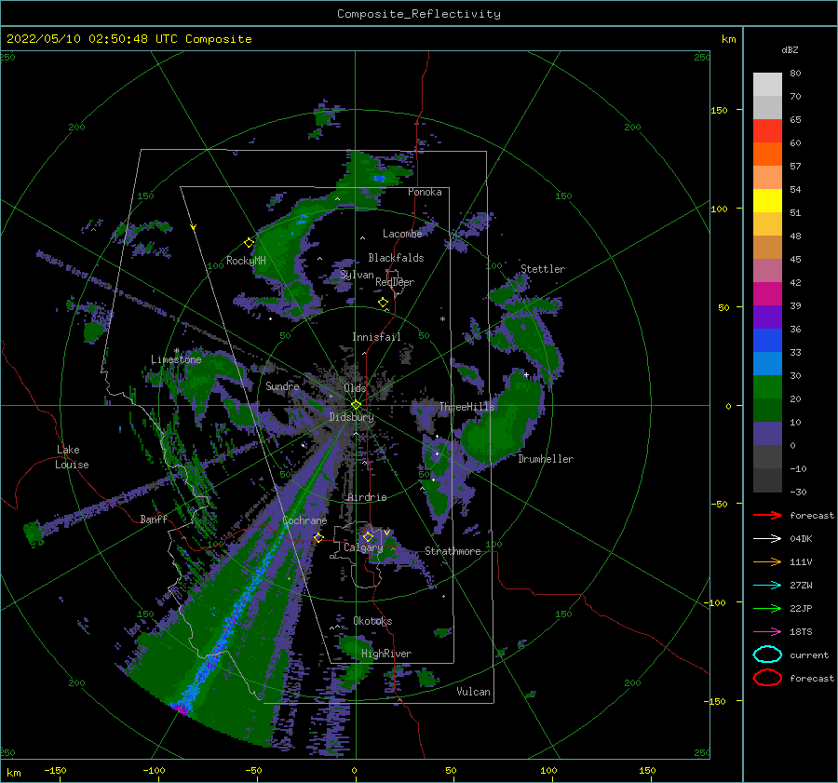838x783 pixels.
Task: Click the RockyMH label
Action: click(x=246, y=261)
